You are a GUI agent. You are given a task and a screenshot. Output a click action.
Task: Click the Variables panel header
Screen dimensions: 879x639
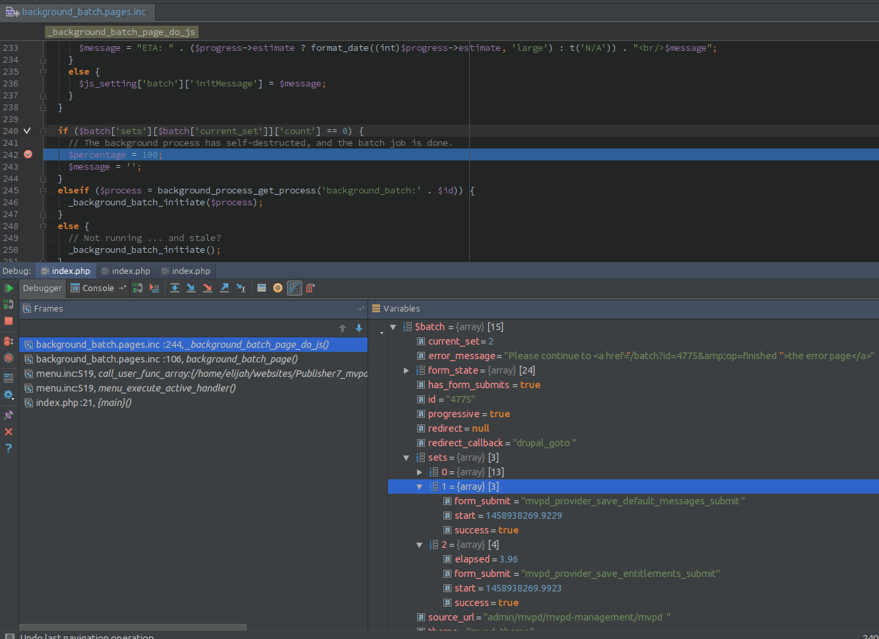pos(624,308)
